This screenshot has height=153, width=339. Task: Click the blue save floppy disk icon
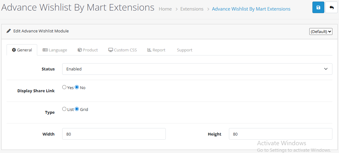(318, 7)
